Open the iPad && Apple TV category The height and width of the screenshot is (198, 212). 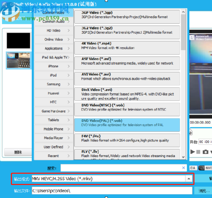(x=54, y=57)
